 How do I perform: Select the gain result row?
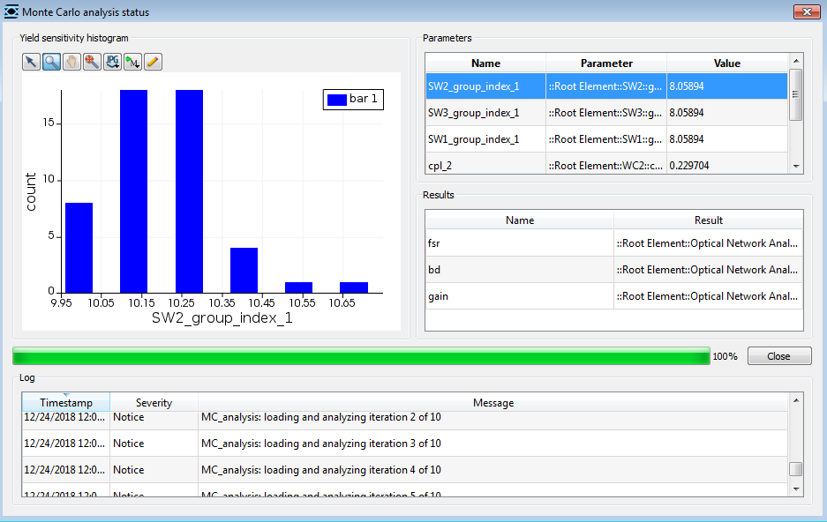click(x=614, y=296)
